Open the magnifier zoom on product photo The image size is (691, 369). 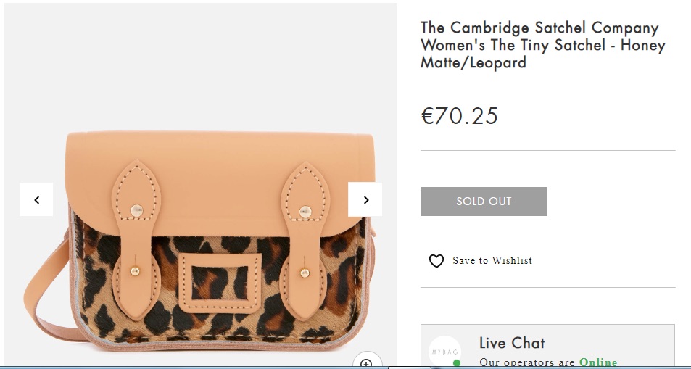[x=367, y=362]
